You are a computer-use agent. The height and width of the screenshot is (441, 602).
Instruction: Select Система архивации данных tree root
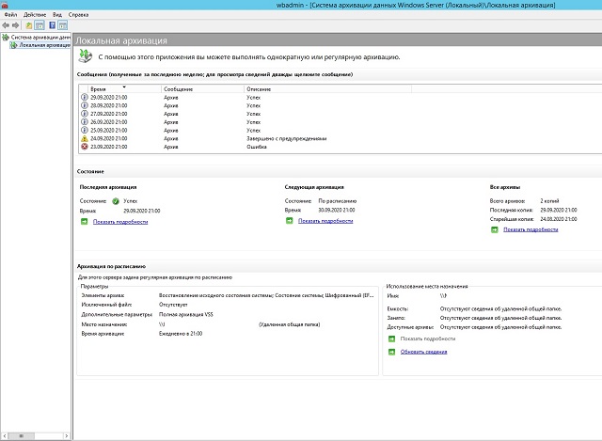click(x=40, y=38)
